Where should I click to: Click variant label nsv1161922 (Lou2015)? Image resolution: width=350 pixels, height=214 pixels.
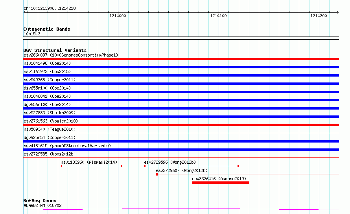click(x=47, y=71)
